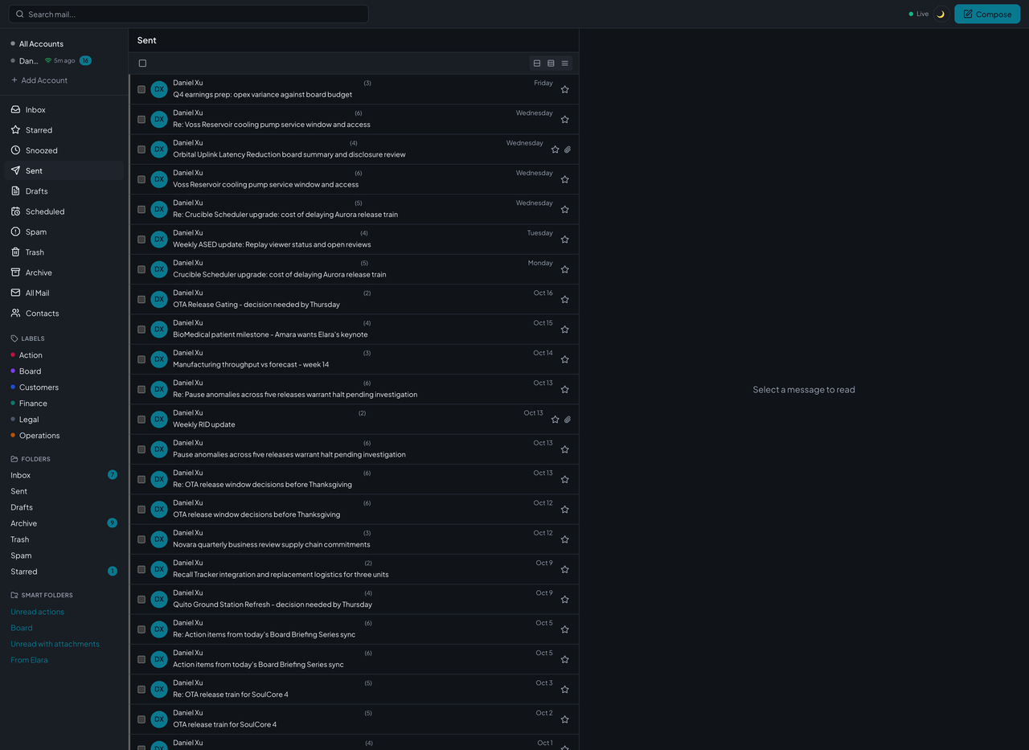Toggle the dark mode moon switch
The width and height of the screenshot is (1029, 750).
[941, 14]
